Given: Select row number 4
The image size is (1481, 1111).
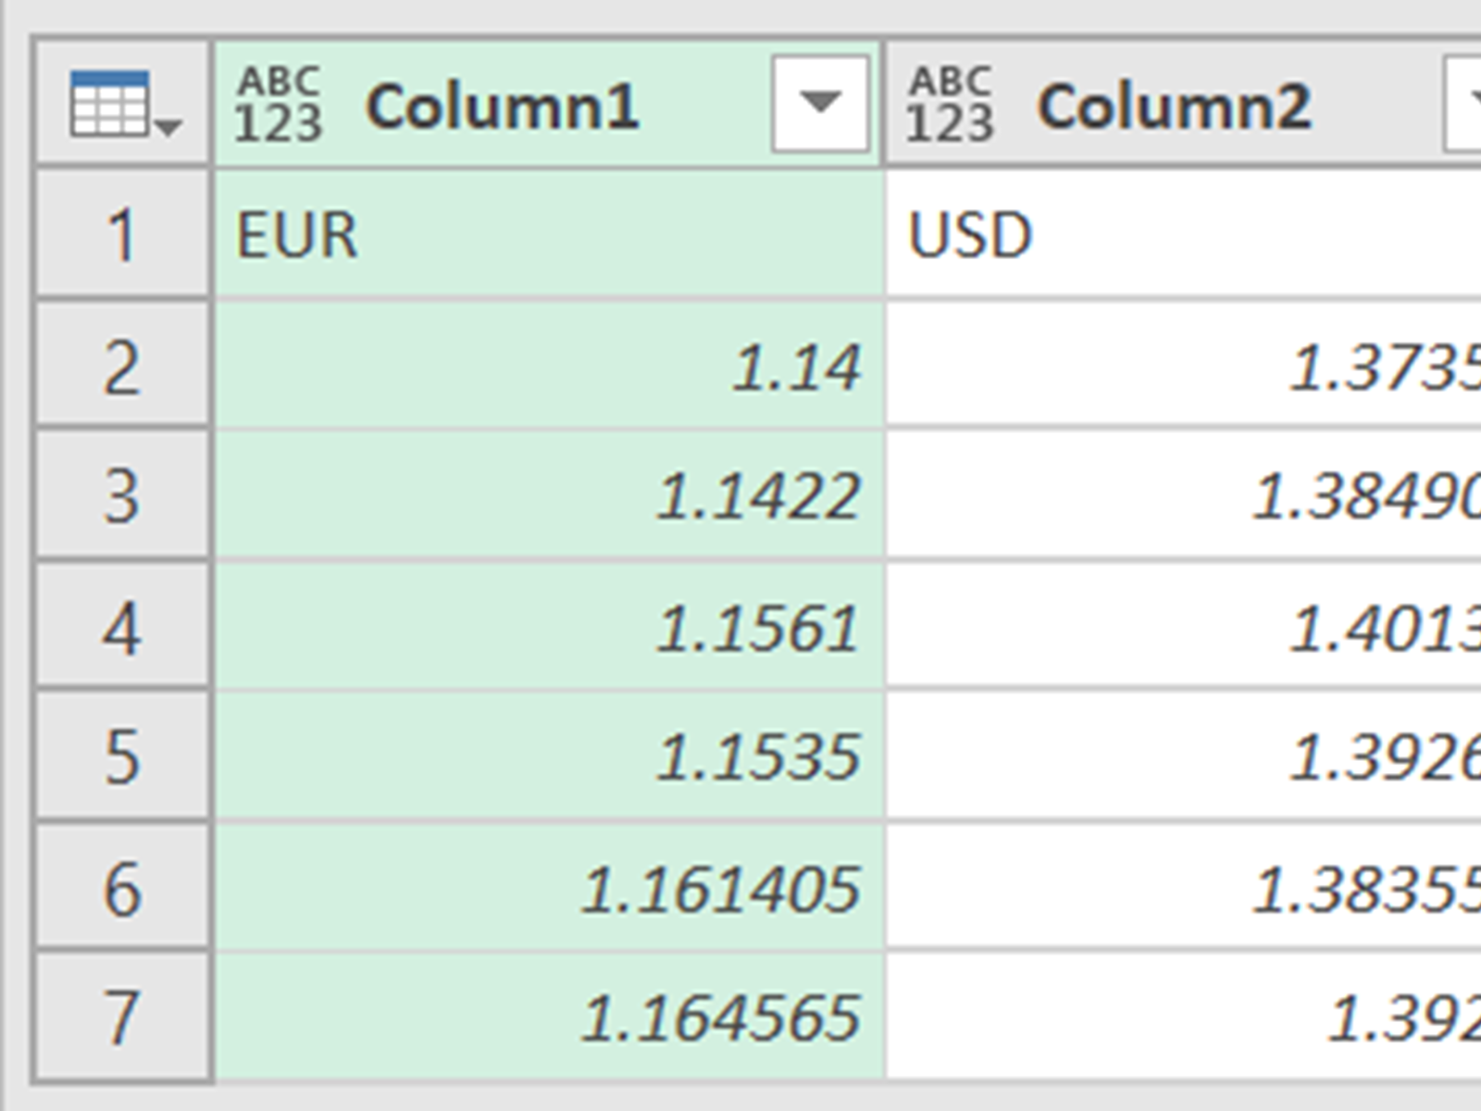Looking at the screenshot, I should click(x=122, y=628).
